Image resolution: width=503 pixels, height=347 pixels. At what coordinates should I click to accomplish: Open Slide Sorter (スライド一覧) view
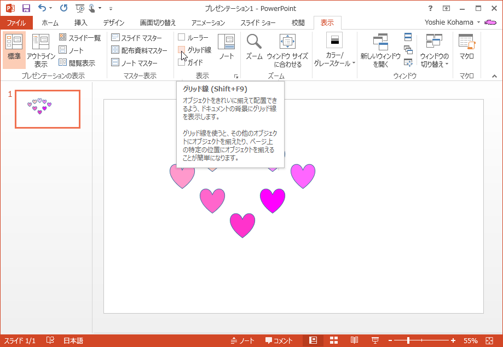[80, 38]
